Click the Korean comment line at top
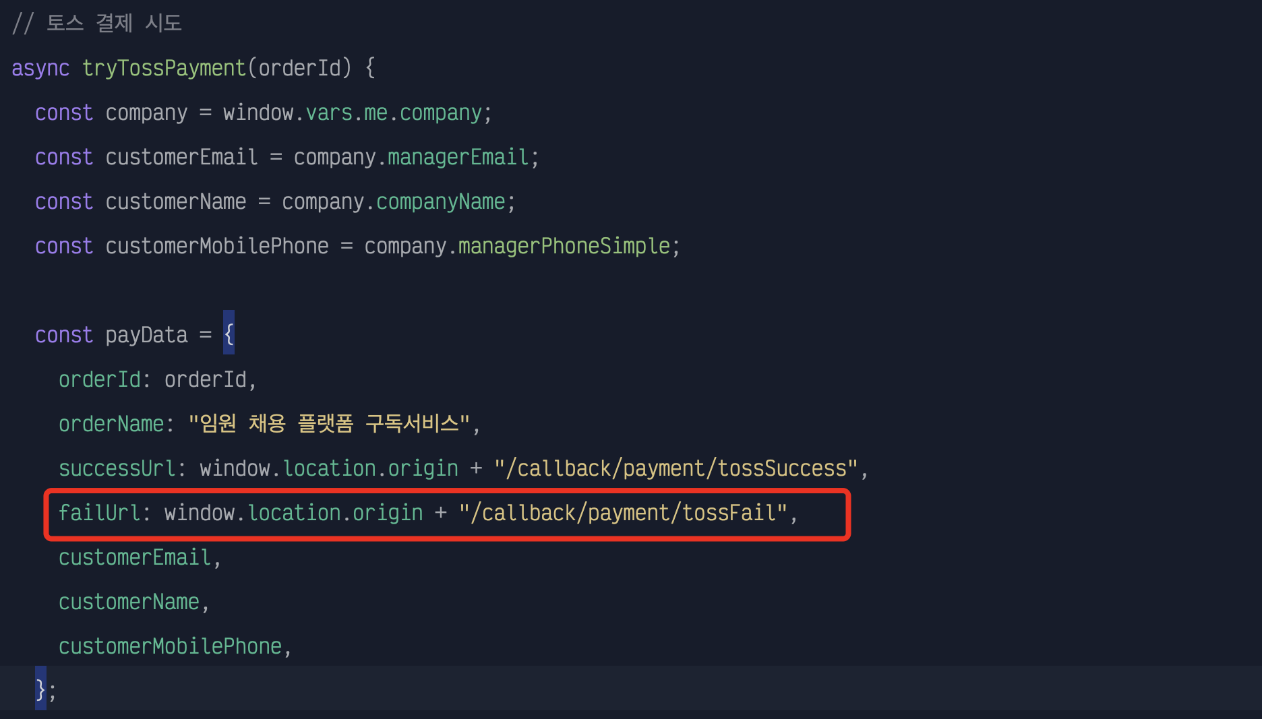 [97, 24]
